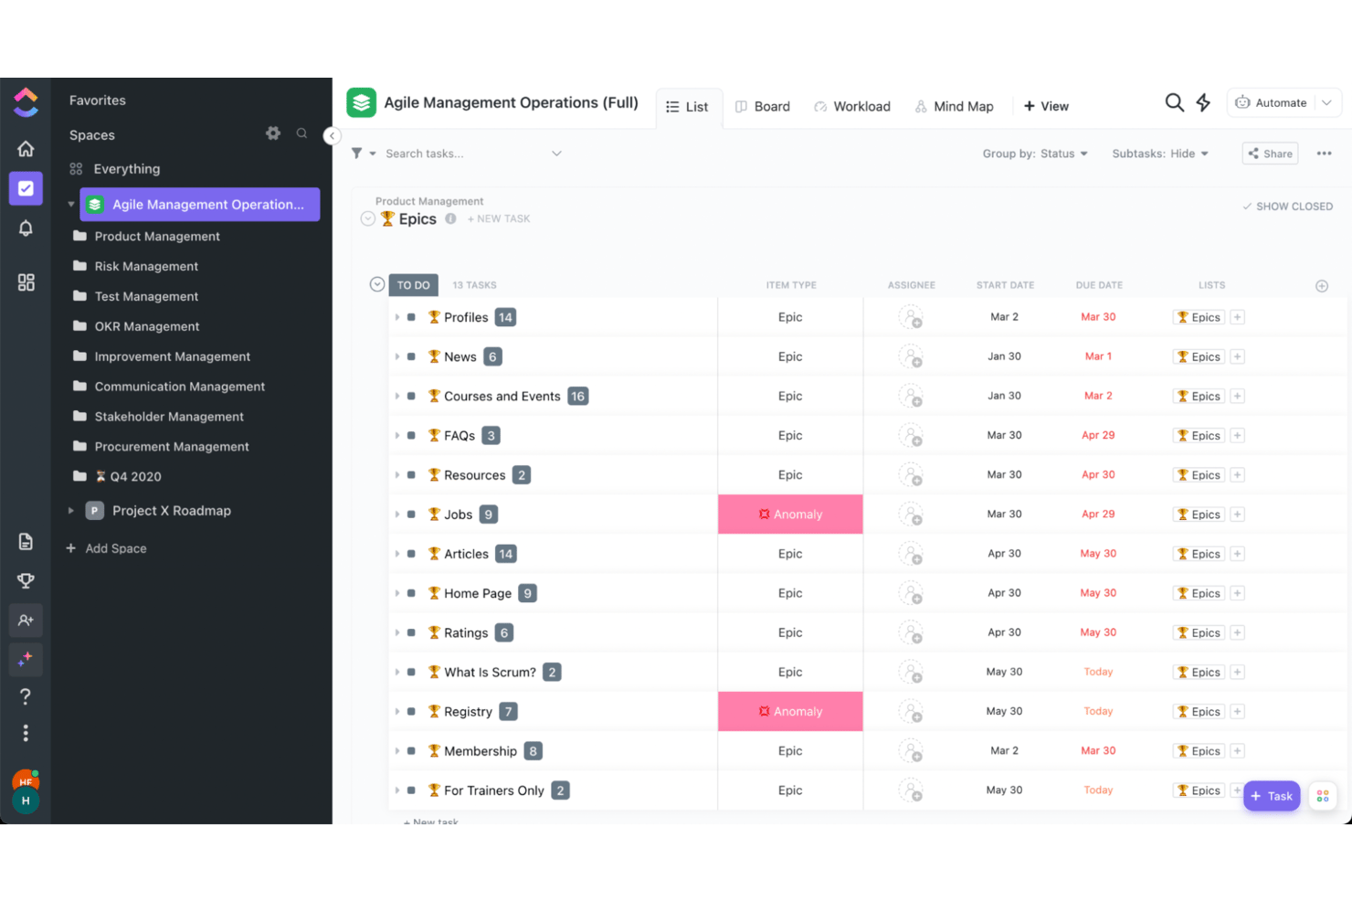Click the search icon in top header

1174,102
